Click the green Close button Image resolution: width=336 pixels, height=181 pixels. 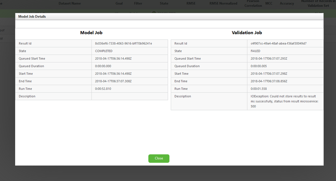pyautogui.click(x=159, y=159)
